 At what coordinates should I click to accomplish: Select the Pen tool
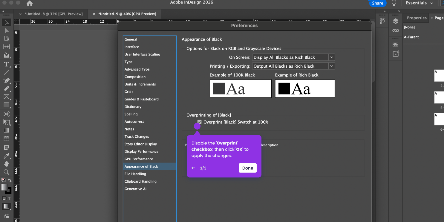6,80
